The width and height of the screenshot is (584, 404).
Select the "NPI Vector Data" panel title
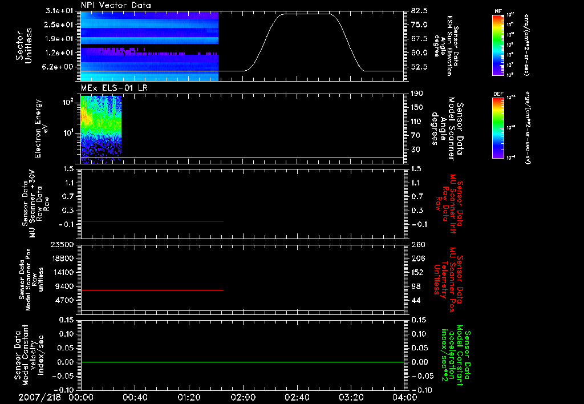pos(116,5)
